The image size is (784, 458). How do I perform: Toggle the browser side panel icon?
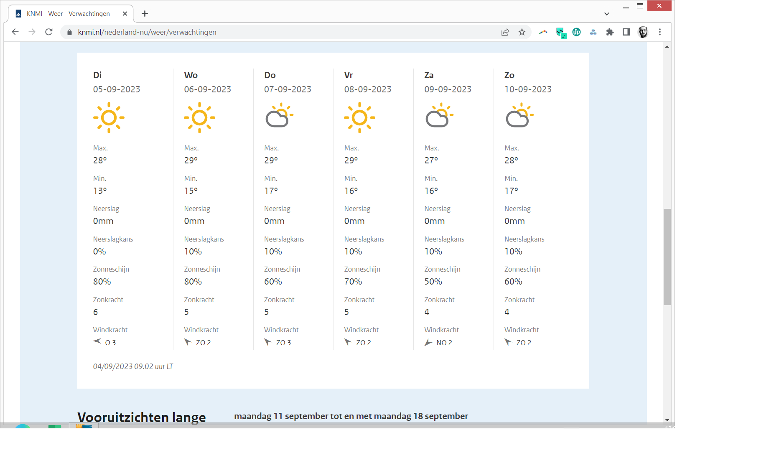626,32
